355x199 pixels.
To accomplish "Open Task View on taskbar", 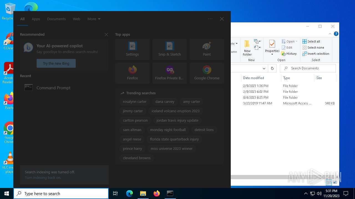I will [x=115, y=193].
